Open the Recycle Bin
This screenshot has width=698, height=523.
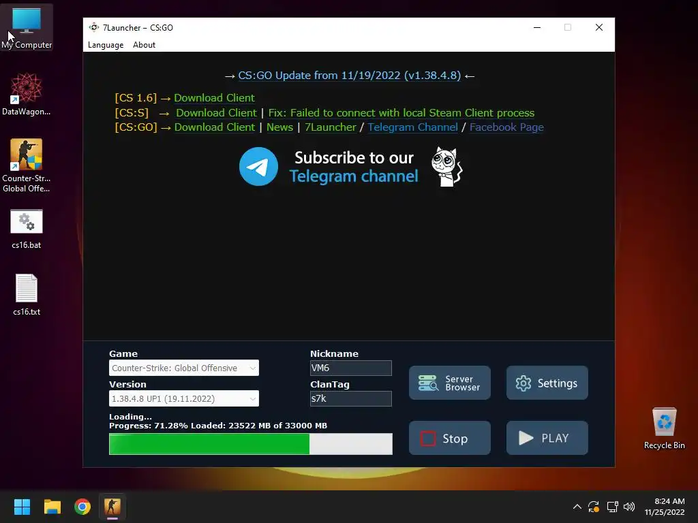pos(664,428)
